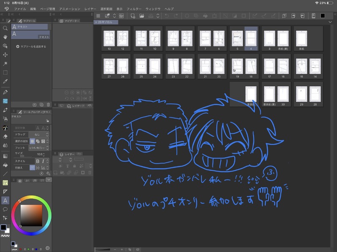
Task: Select the Blend tool
Action: coord(5,145)
